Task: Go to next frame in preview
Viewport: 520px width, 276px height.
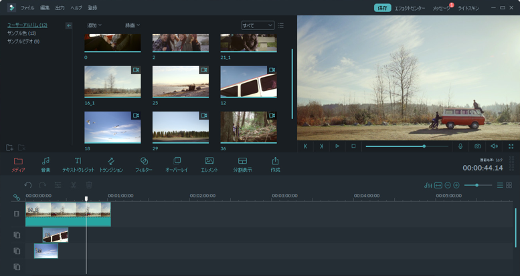Action: tap(321, 146)
